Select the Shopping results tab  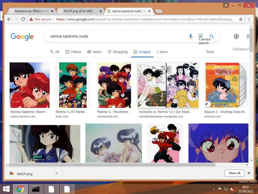(117, 52)
